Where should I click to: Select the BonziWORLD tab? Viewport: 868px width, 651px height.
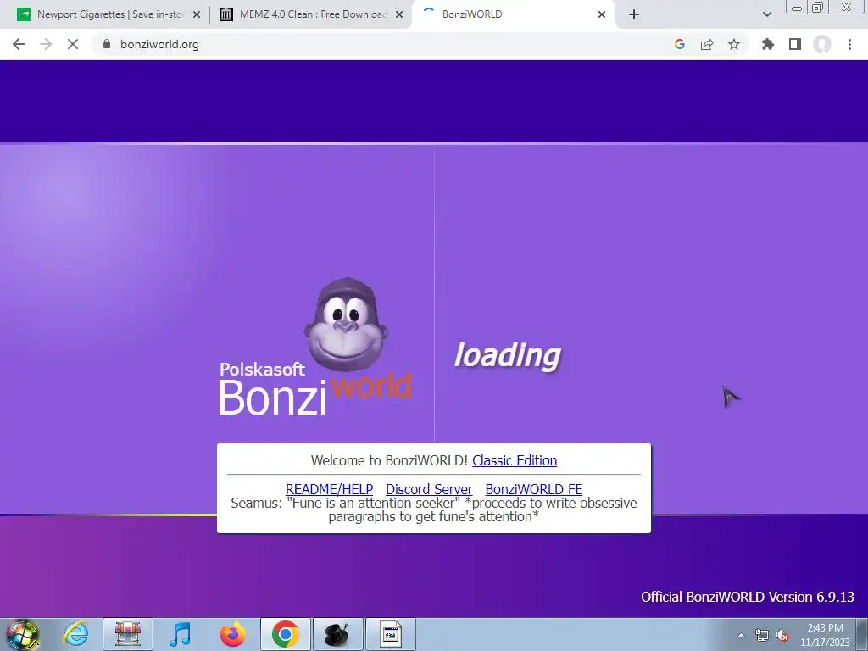pos(514,14)
